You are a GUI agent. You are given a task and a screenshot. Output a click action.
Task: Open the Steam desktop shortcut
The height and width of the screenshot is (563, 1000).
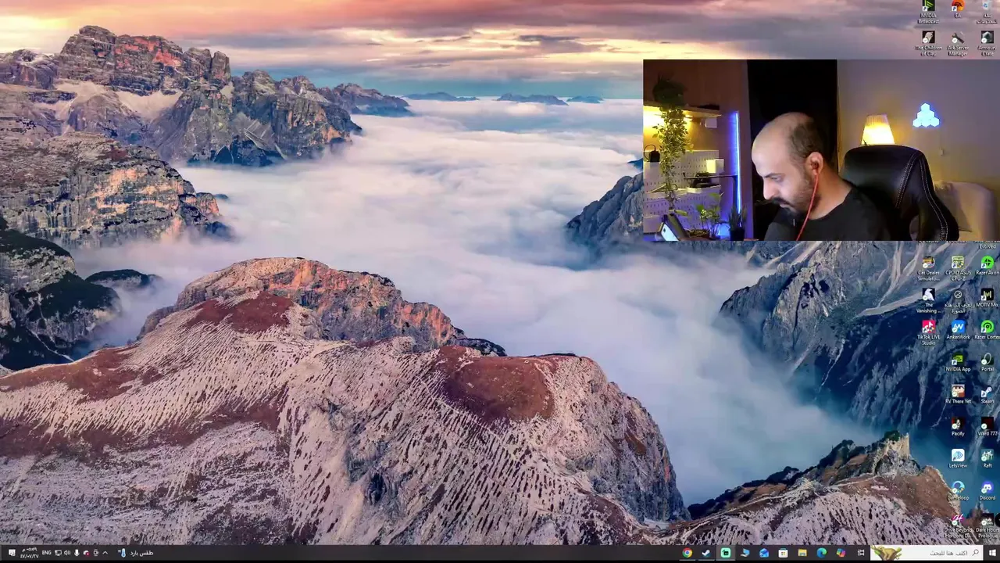(x=987, y=395)
